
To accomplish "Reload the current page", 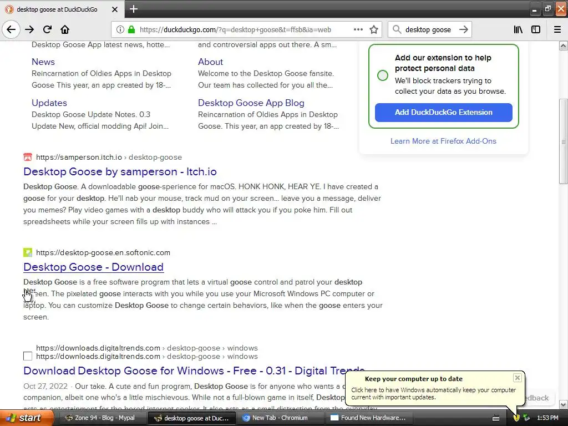I will pos(47,29).
